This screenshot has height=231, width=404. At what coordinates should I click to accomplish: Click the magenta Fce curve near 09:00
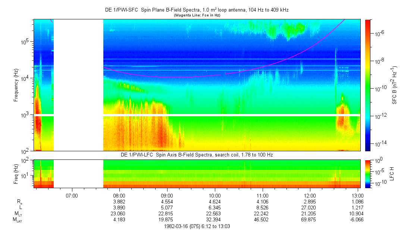pyautogui.click(x=167, y=77)
